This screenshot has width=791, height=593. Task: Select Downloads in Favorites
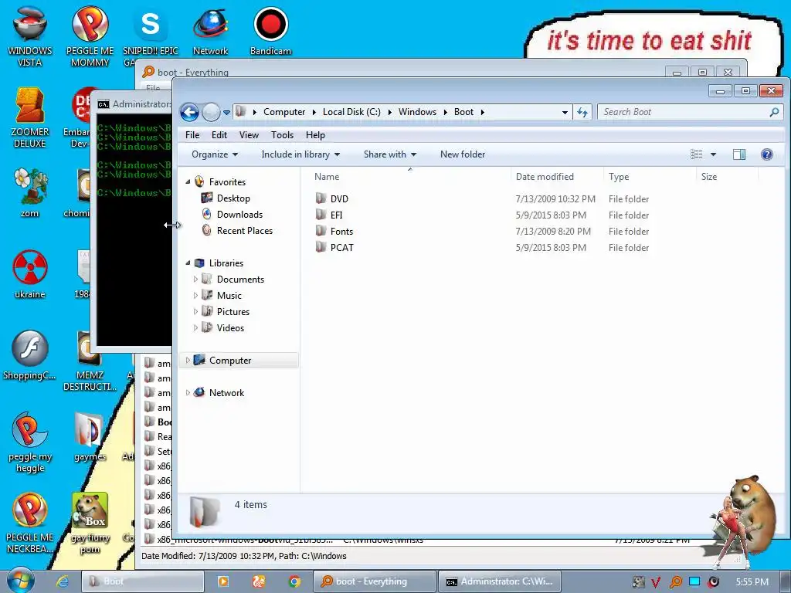[x=239, y=215]
